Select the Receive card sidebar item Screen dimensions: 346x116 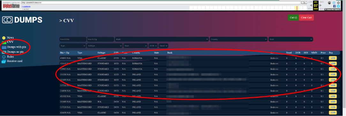[x=12, y=61]
